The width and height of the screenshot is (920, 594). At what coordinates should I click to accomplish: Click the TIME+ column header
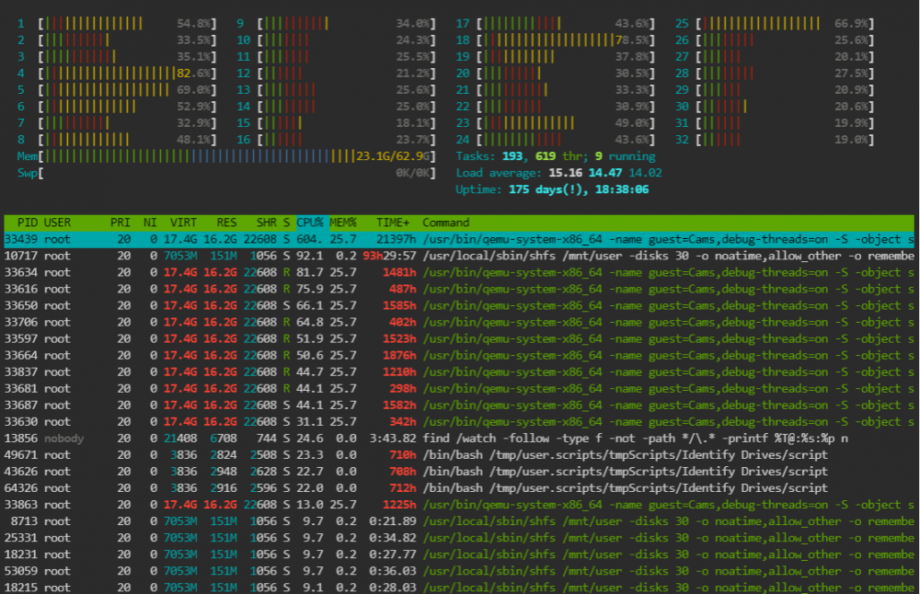tap(393, 223)
